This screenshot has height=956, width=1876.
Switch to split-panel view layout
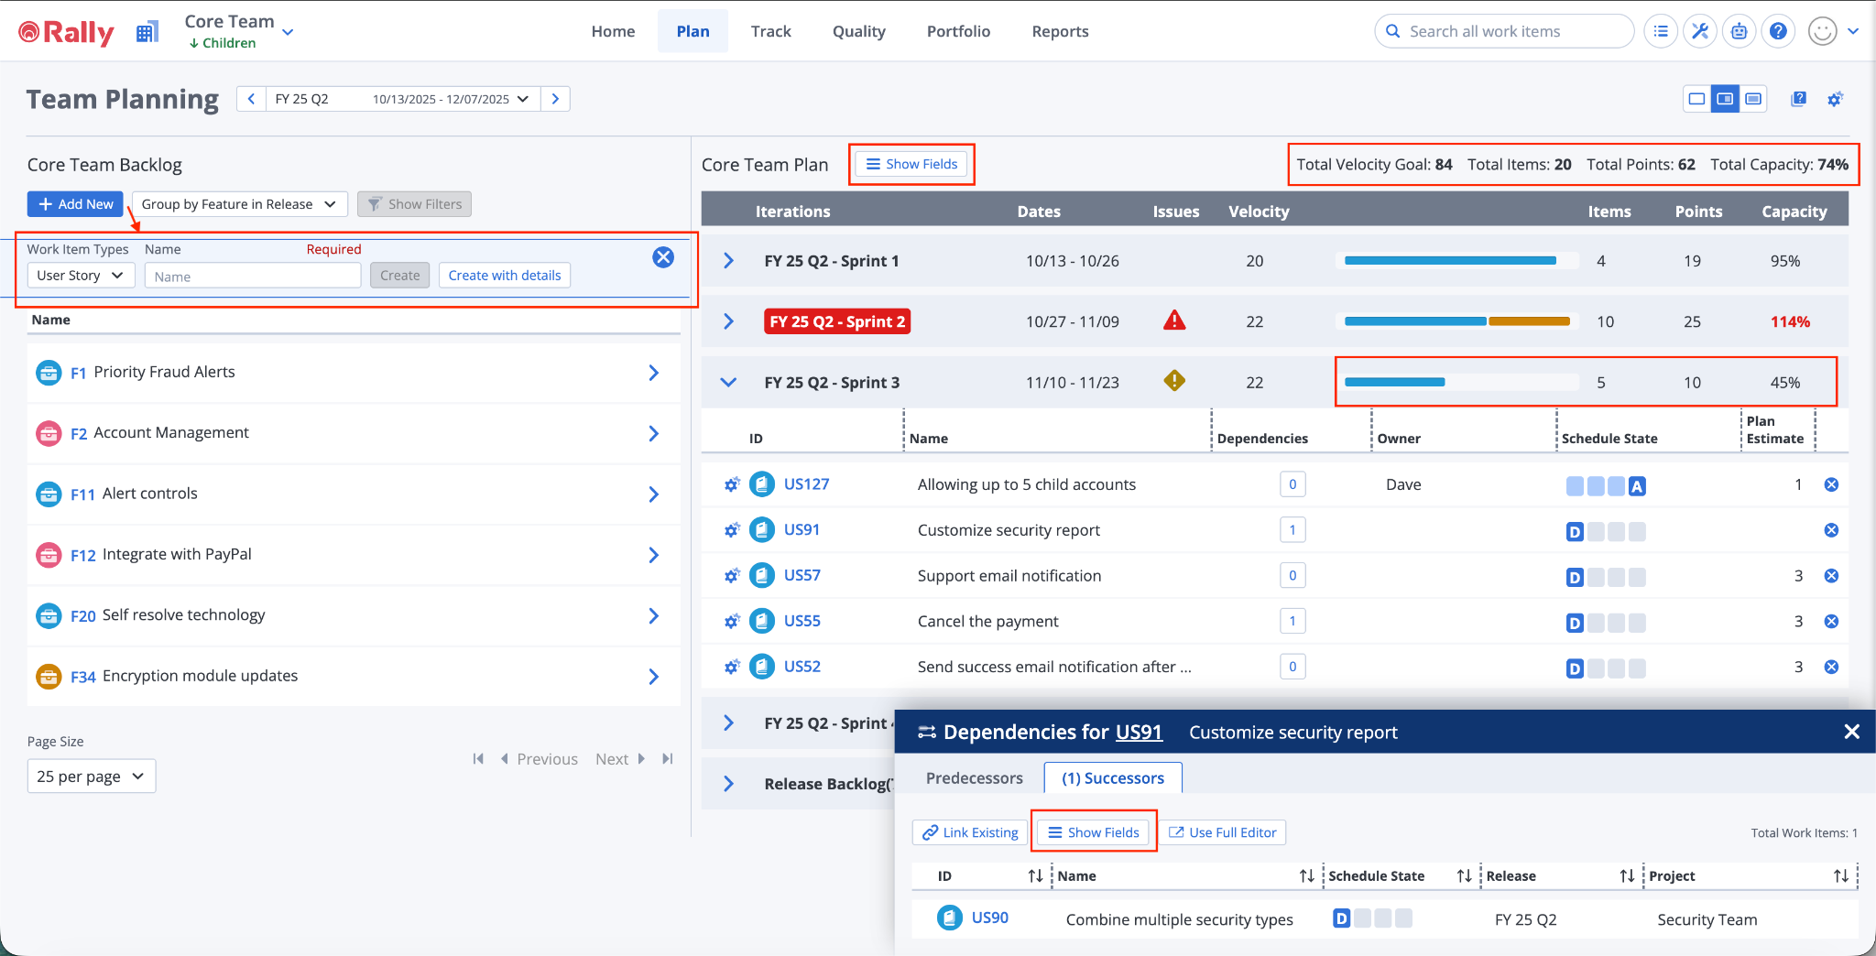pos(1725,99)
